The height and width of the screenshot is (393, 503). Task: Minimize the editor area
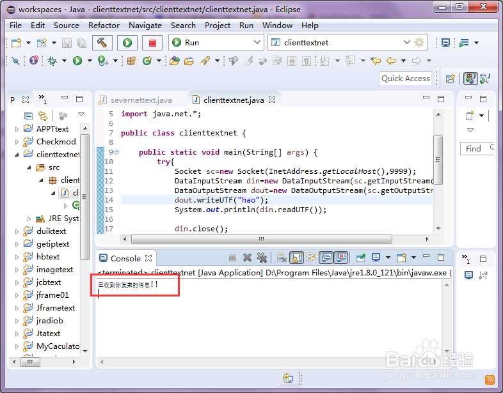pos(426,97)
